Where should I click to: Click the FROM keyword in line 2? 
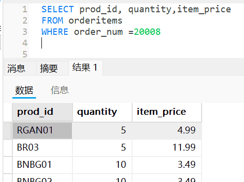click(x=52, y=21)
